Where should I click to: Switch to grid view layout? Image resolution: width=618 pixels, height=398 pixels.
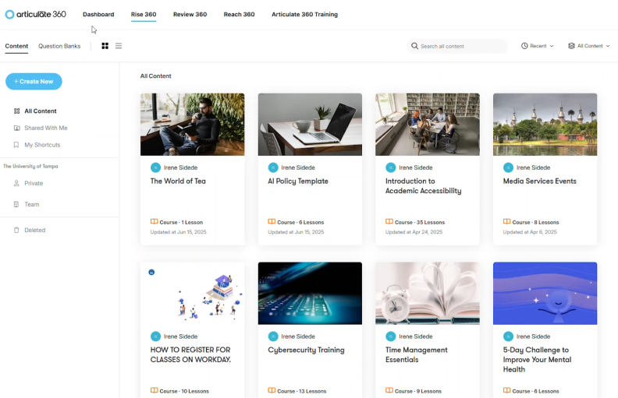(105, 46)
